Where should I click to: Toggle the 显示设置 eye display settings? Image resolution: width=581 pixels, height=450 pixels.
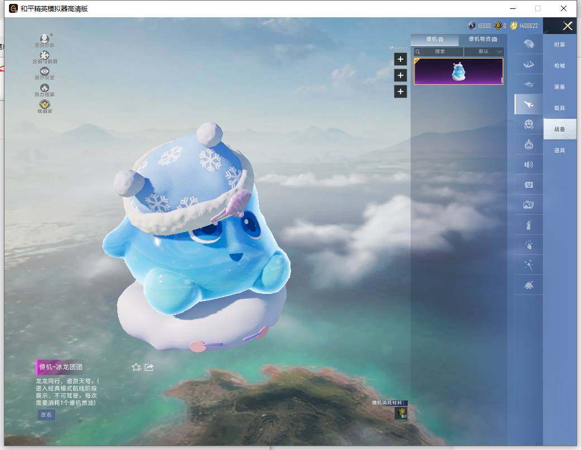point(45,74)
